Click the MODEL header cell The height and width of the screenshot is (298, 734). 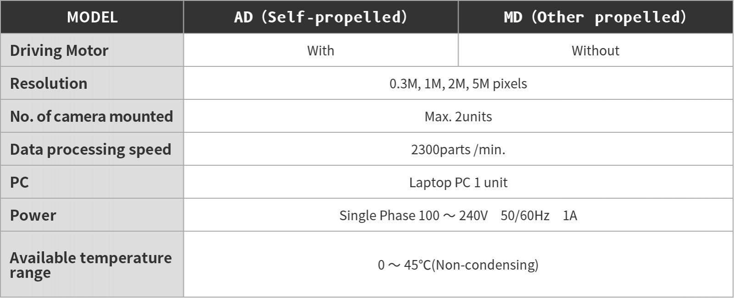click(92, 17)
